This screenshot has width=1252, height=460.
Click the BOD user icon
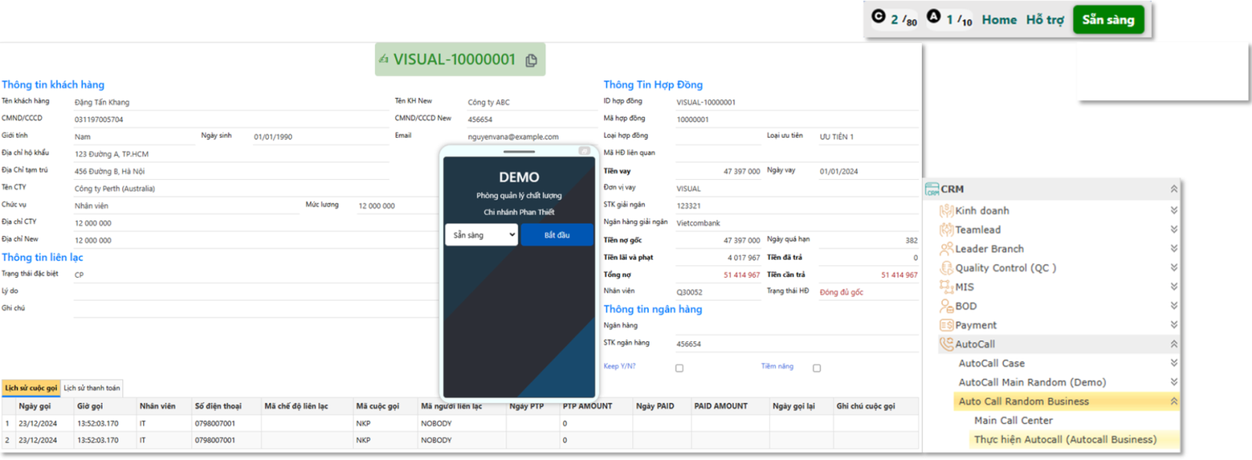946,307
